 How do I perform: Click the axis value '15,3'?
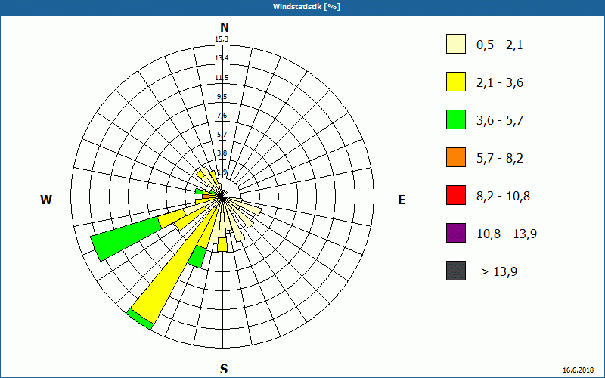[222, 39]
